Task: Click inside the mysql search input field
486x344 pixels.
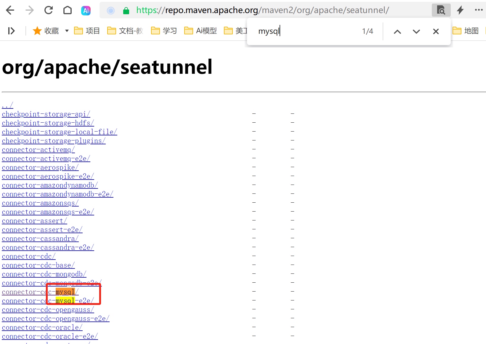Action: coord(296,31)
